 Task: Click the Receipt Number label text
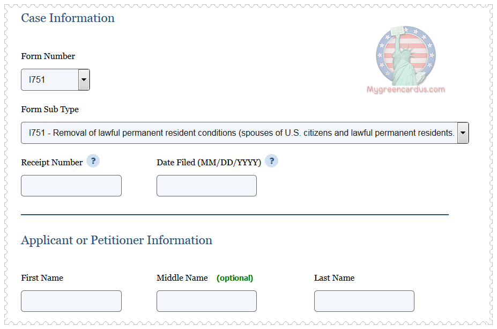[52, 163]
